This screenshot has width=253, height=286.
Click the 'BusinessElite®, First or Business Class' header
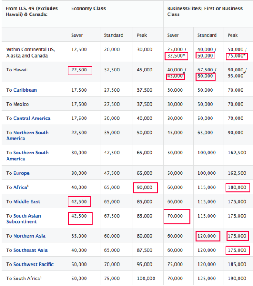tap(205, 11)
